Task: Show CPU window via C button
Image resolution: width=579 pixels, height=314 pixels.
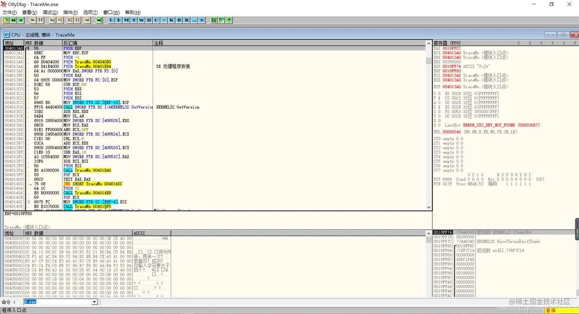Action: tap(157, 20)
